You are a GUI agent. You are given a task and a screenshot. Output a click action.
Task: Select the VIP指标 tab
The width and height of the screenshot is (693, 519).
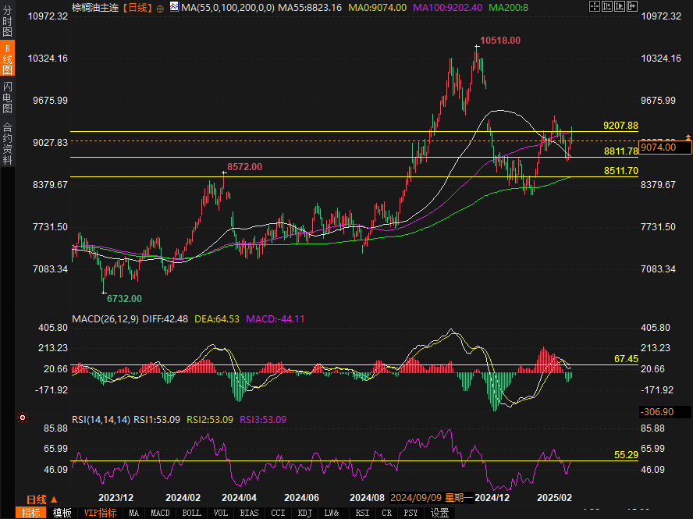pos(100,513)
